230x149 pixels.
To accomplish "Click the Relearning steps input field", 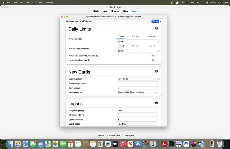I will tap(137, 111).
